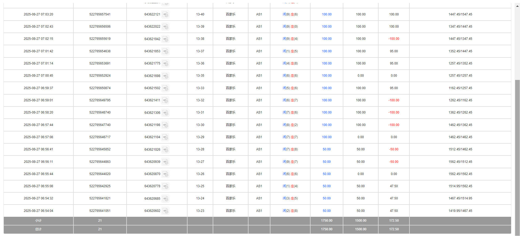Click video replay icon next to 643621853
Screen dimensions: 520x236
[x=165, y=51]
